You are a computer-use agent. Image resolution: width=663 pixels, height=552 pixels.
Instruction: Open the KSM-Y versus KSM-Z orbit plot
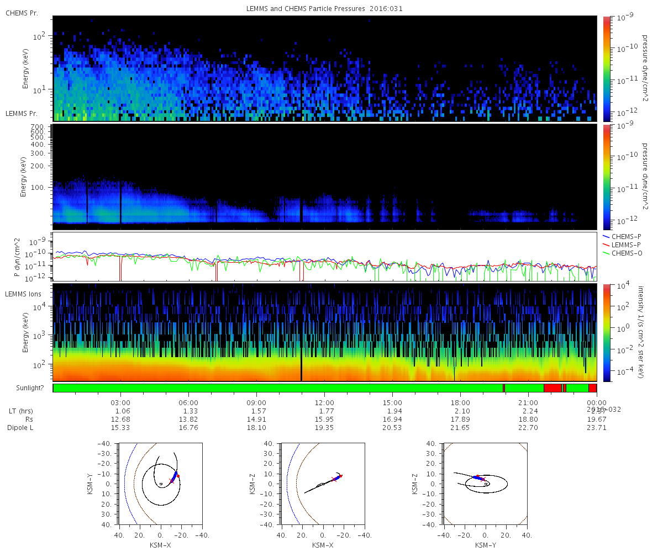coord(486,483)
